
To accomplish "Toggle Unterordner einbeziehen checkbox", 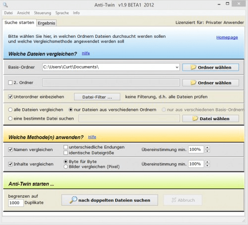I will [x=10, y=97].
